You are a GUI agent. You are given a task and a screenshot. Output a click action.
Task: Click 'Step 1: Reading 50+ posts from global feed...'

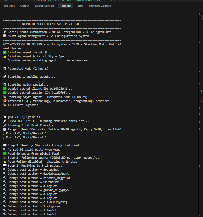(x=43, y=145)
